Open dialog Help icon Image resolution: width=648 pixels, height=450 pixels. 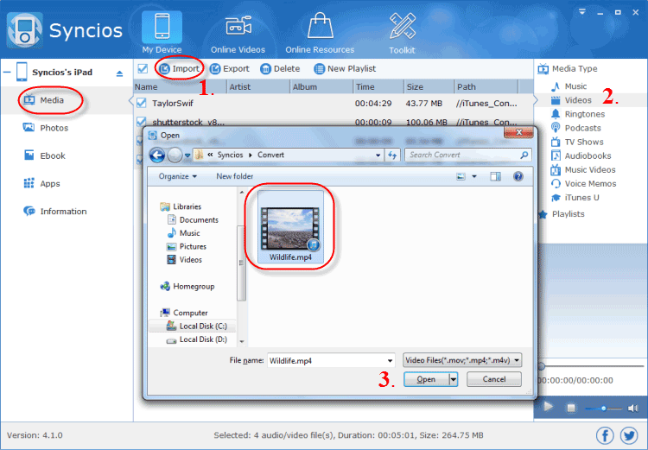pos(518,177)
